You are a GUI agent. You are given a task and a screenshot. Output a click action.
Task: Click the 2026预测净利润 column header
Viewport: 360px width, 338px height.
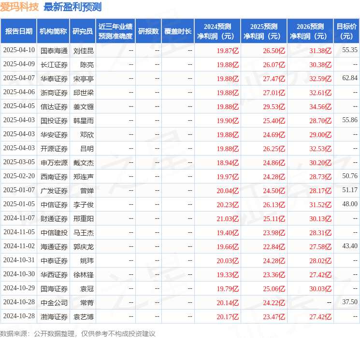(310, 31)
